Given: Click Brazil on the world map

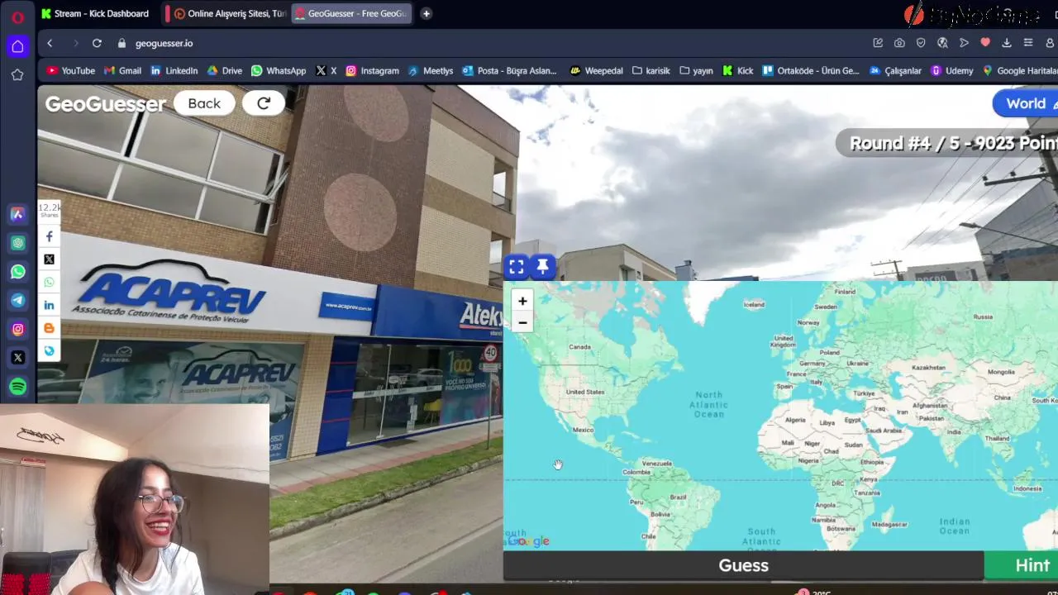Looking at the screenshot, I should pos(678,497).
